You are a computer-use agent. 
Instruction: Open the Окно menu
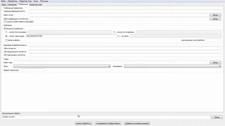click(x=36, y=1)
